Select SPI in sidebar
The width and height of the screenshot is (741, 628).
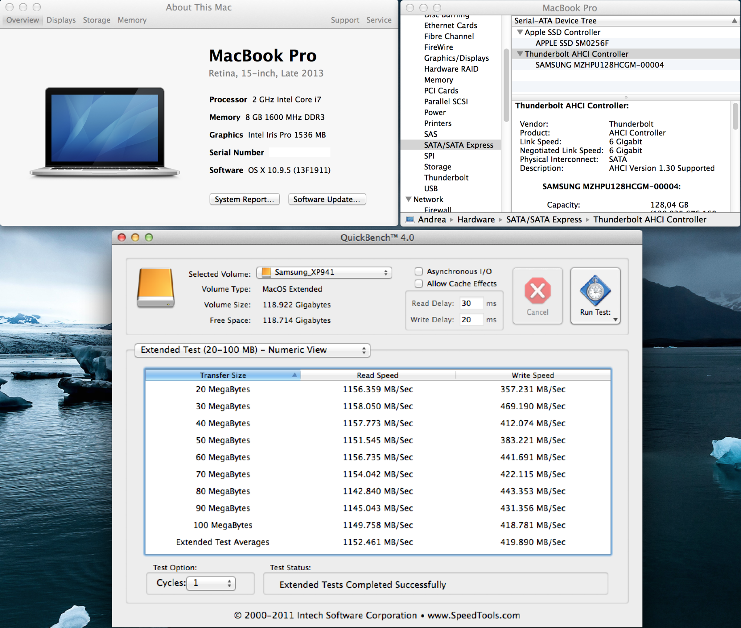coord(429,156)
